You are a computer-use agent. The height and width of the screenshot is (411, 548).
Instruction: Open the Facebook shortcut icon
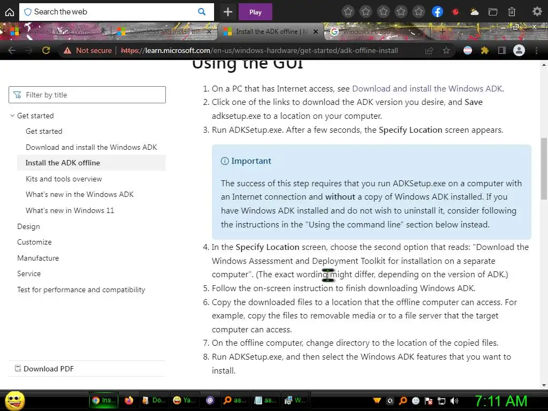(438, 12)
